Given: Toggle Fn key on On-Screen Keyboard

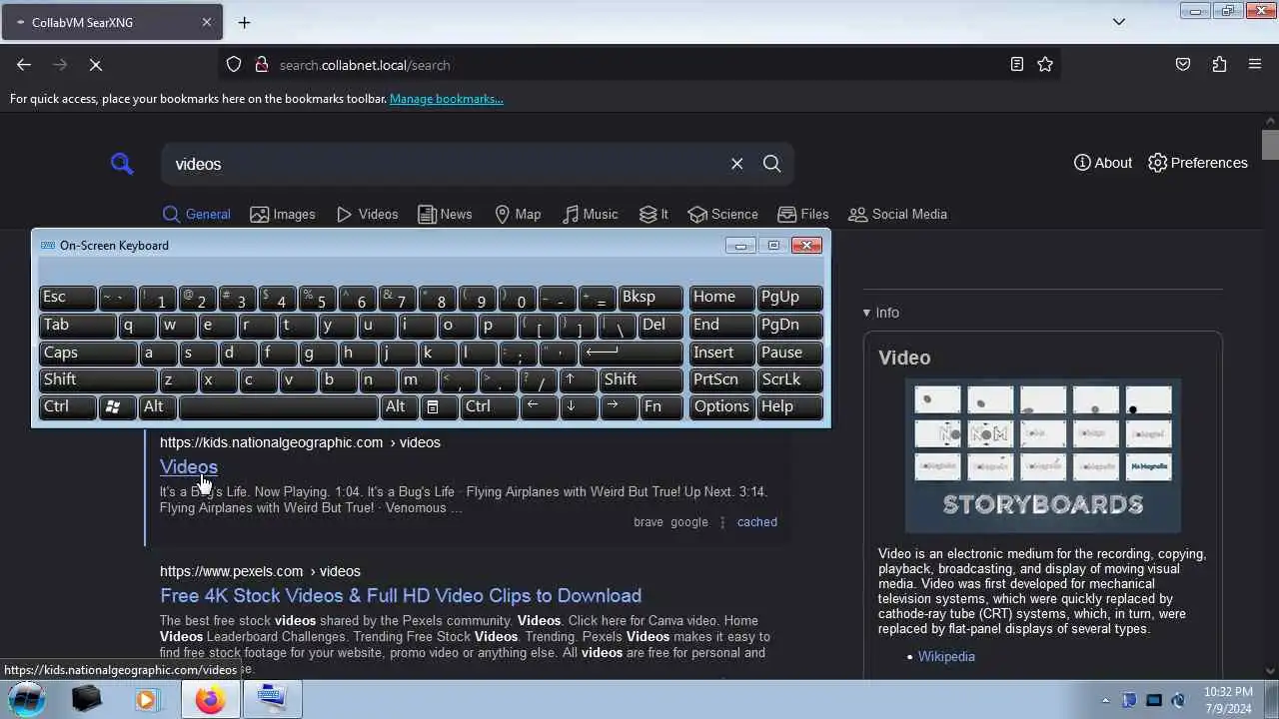Looking at the screenshot, I should (x=661, y=406).
